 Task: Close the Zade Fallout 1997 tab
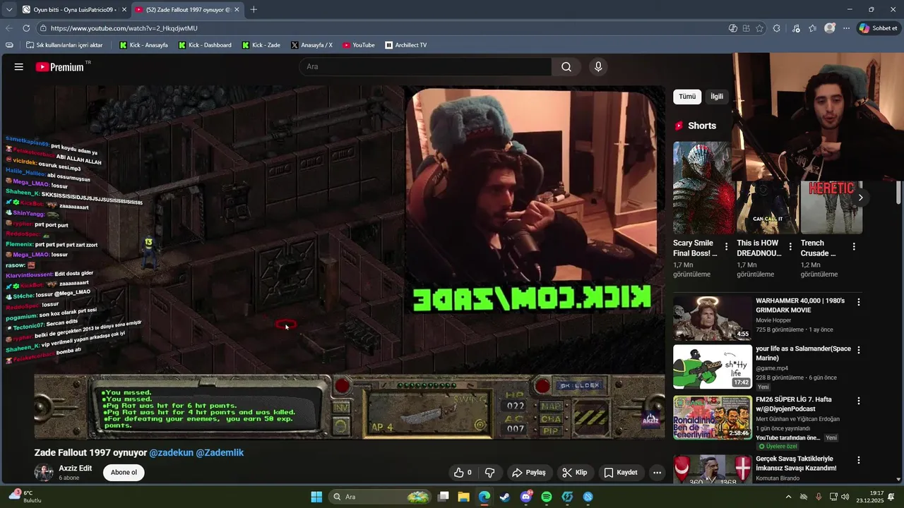click(237, 10)
